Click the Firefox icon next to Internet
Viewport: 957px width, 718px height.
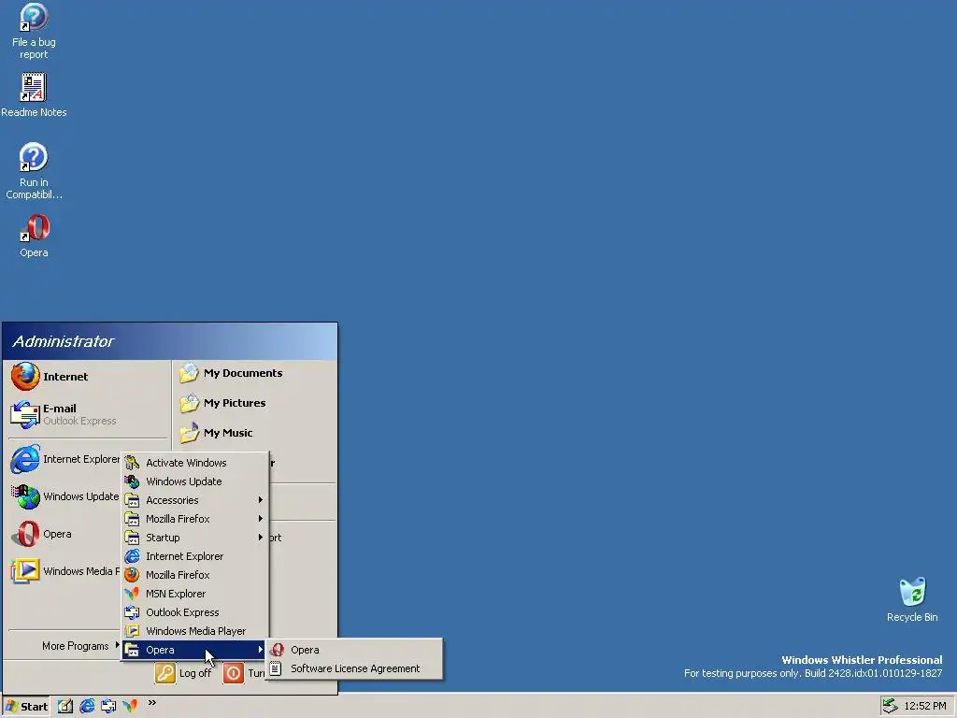click(25, 376)
